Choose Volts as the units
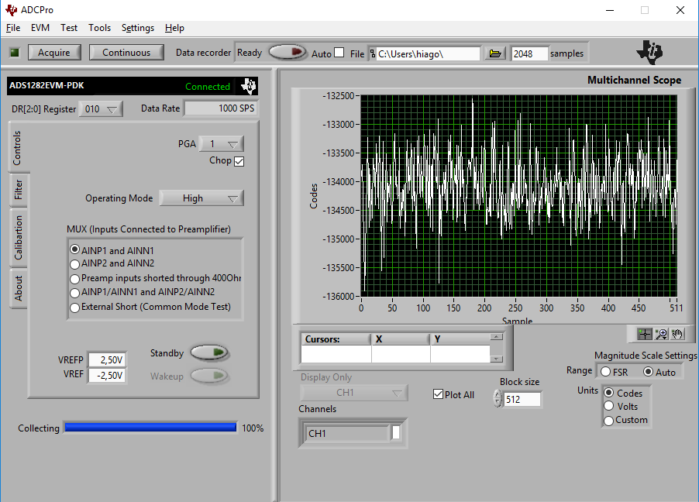This screenshot has width=699, height=502. pyautogui.click(x=609, y=406)
